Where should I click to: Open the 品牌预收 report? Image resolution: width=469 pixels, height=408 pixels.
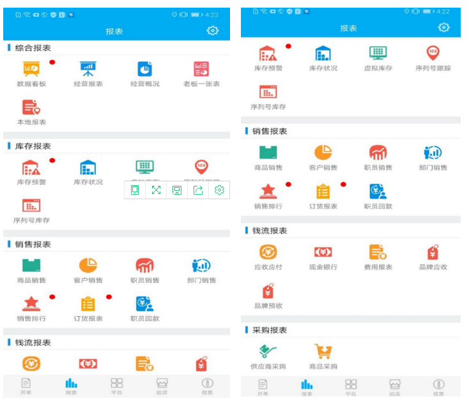pyautogui.click(x=268, y=296)
